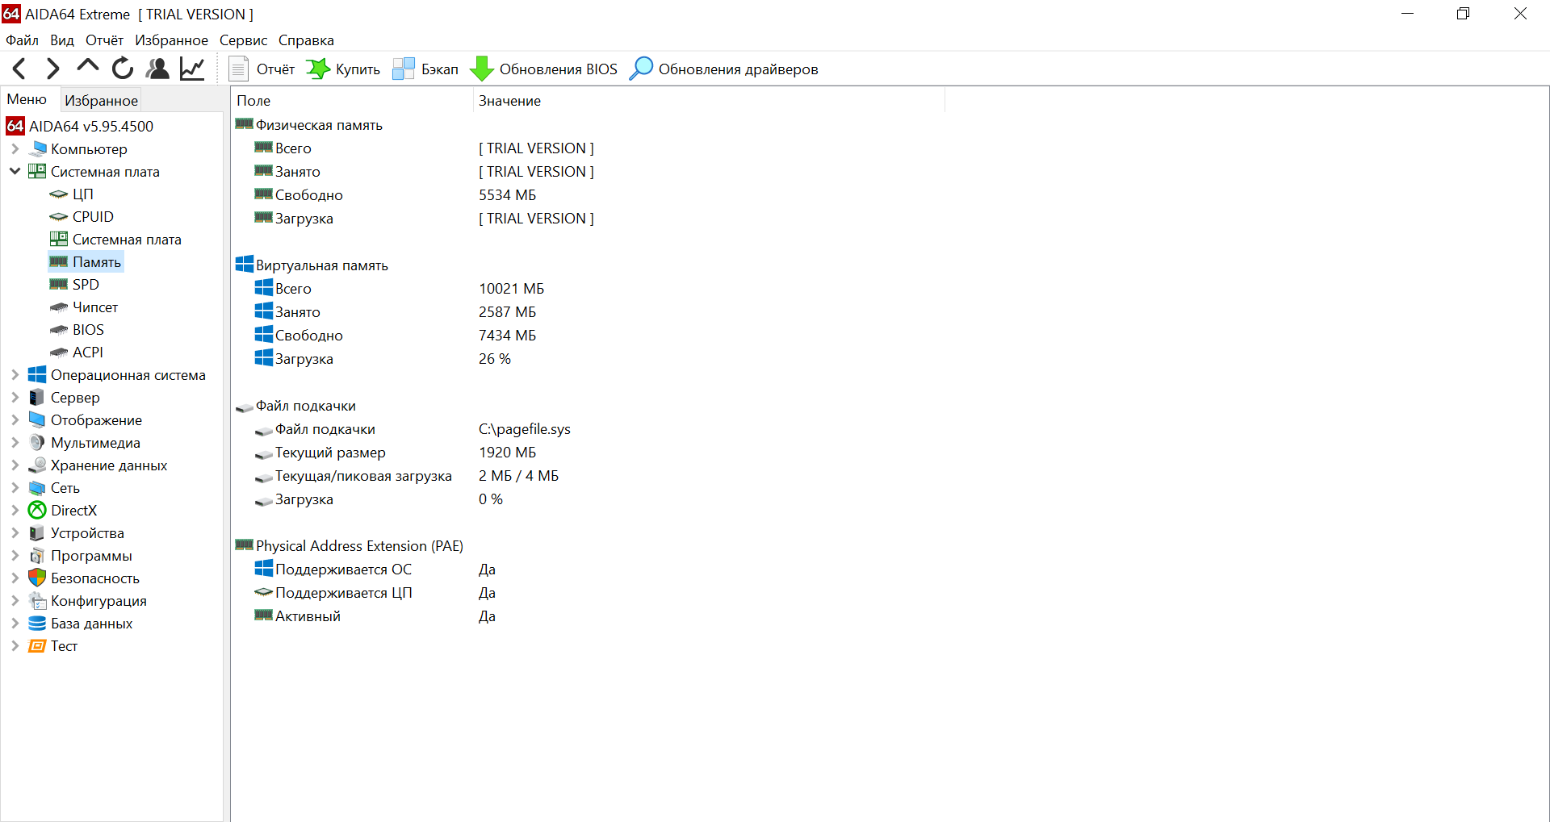Viewport: 1550px width, 822px height.
Task: Open the user management silhouette icon
Action: 157,69
